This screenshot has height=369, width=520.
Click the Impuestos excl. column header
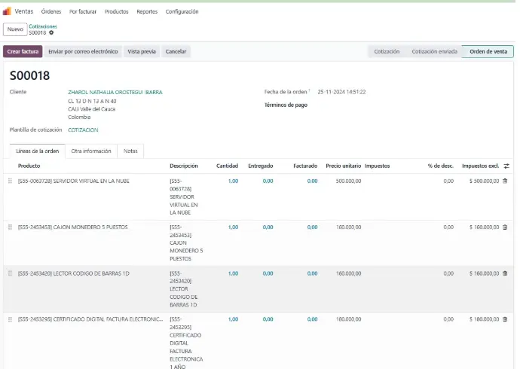pos(481,166)
